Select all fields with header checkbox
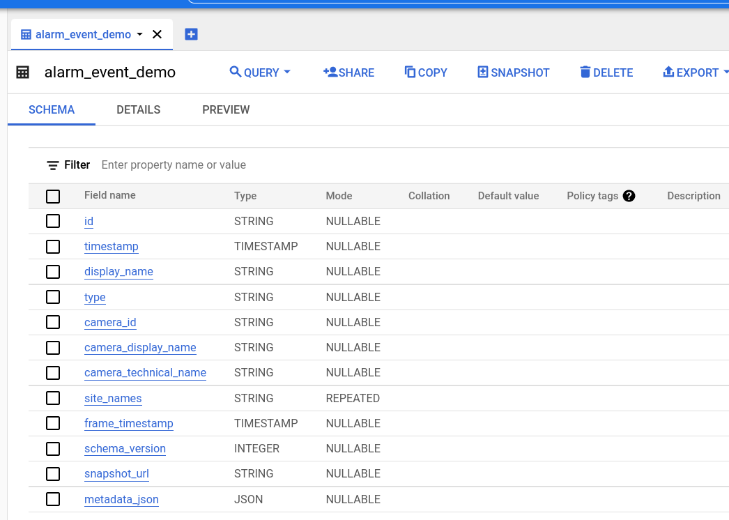 tap(53, 197)
